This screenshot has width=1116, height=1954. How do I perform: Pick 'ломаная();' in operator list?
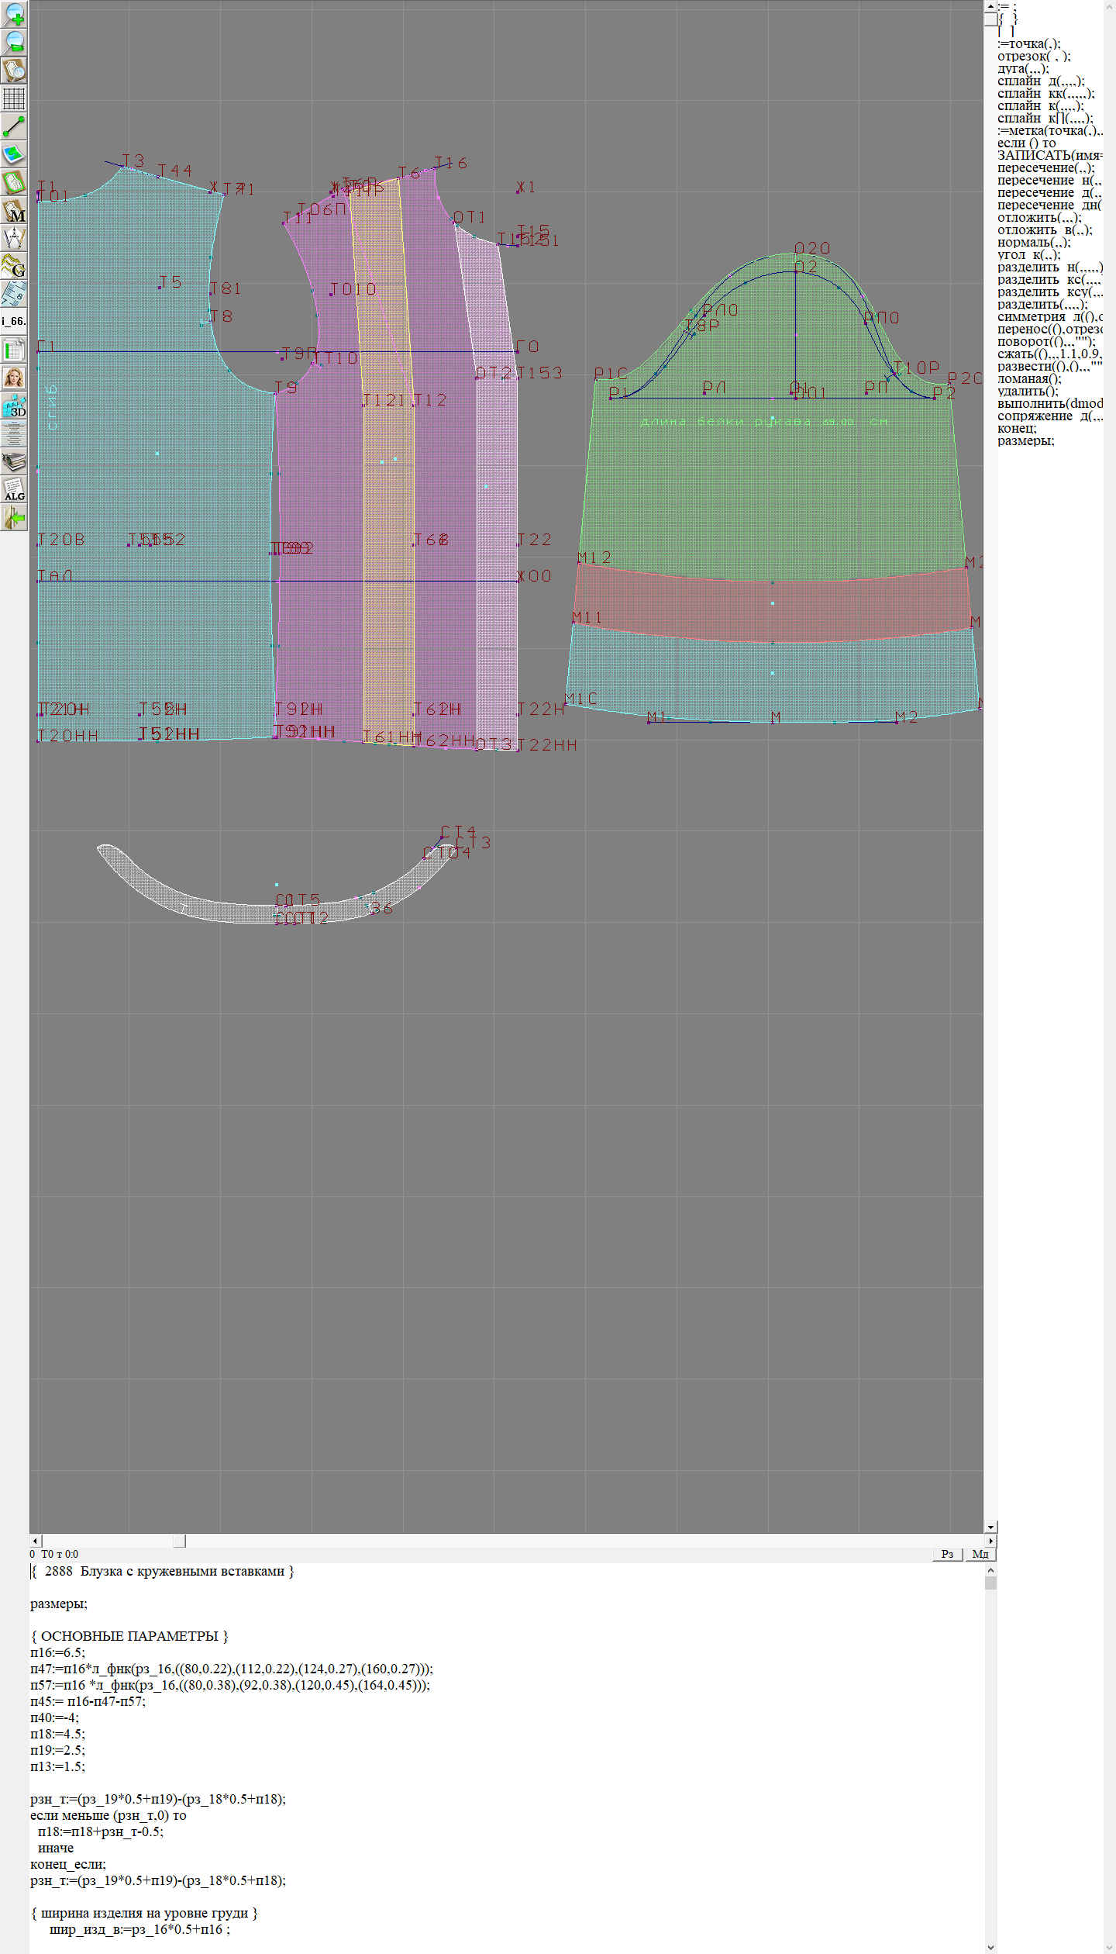pyautogui.click(x=1029, y=378)
